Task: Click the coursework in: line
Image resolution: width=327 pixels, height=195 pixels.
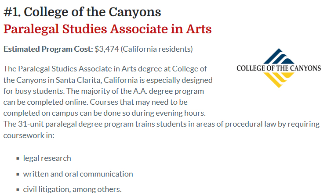Action: (29, 135)
